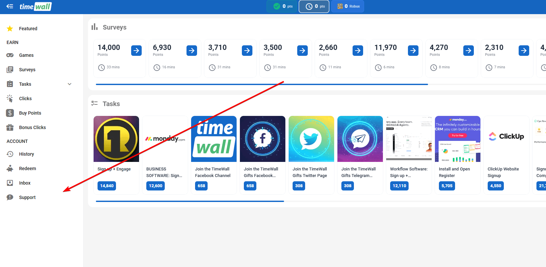Image resolution: width=546 pixels, height=267 pixels.
Task: Open the Inbox menu item
Action: pyautogui.click(x=25, y=183)
